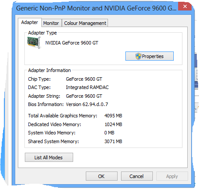The height and width of the screenshot is (192, 199).
Task: Click the NVIDIA GeForce 9600 GT adapter name
Action: click(72, 43)
